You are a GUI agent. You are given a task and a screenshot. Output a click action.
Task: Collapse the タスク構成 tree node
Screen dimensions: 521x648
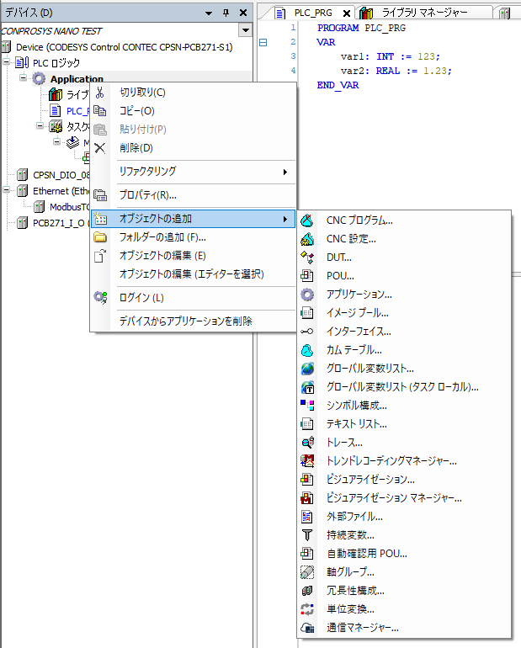(x=40, y=125)
